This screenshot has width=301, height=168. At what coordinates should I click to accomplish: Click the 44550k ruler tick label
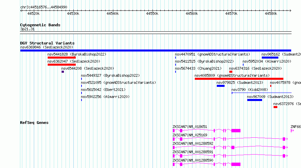152,13
